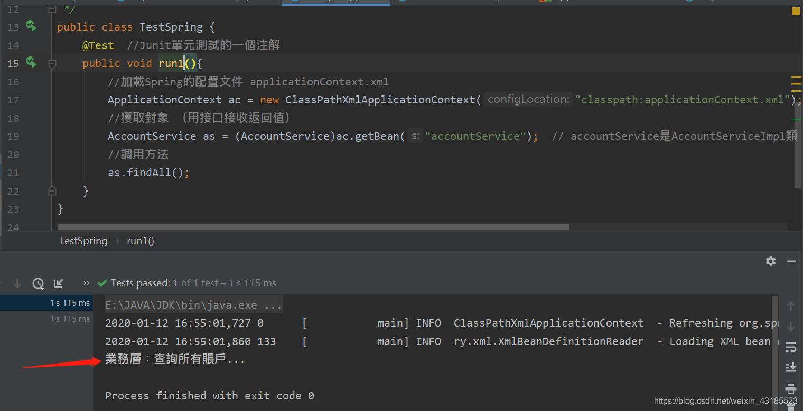Screen dimensions: 803x411
Task: Click fold end marker on line 22
Action: coord(52,190)
